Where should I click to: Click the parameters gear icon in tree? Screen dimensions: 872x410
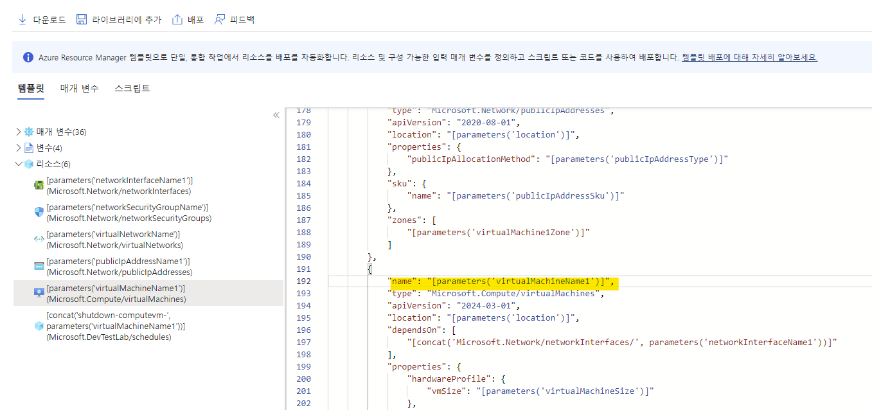(x=29, y=132)
